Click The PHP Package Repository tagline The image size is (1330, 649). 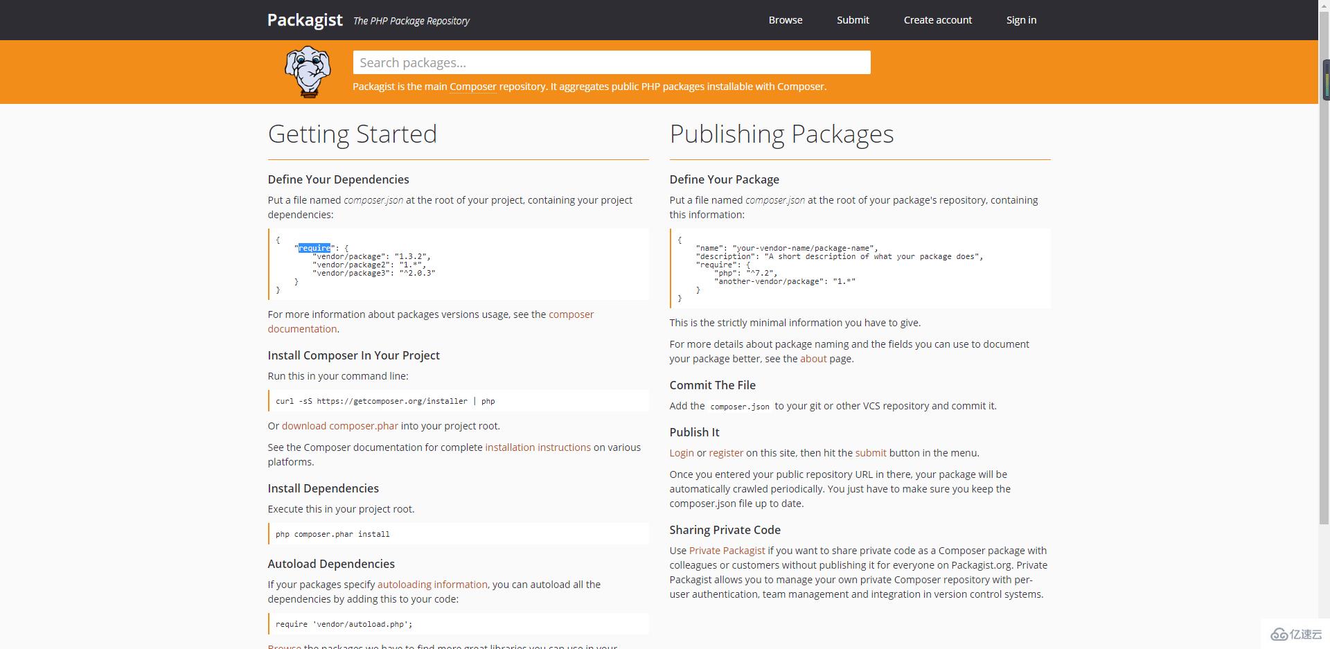pos(411,21)
